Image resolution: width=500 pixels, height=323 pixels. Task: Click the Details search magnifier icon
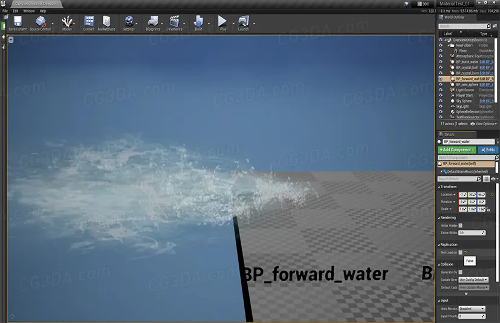[478, 179]
